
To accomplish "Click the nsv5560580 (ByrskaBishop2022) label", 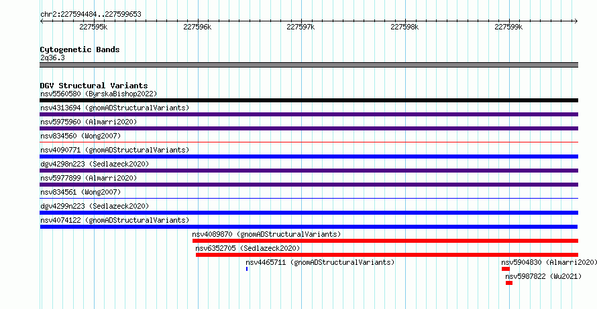I will (99, 94).
